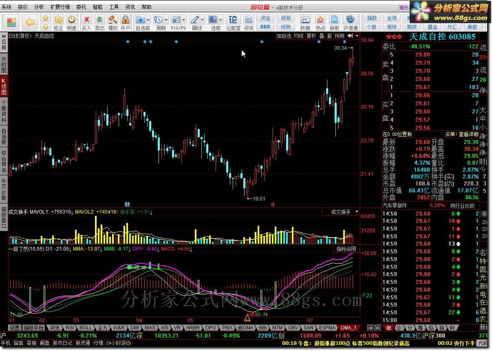Open the 指标说明 indicator description
The image size is (492, 351).
346,249
